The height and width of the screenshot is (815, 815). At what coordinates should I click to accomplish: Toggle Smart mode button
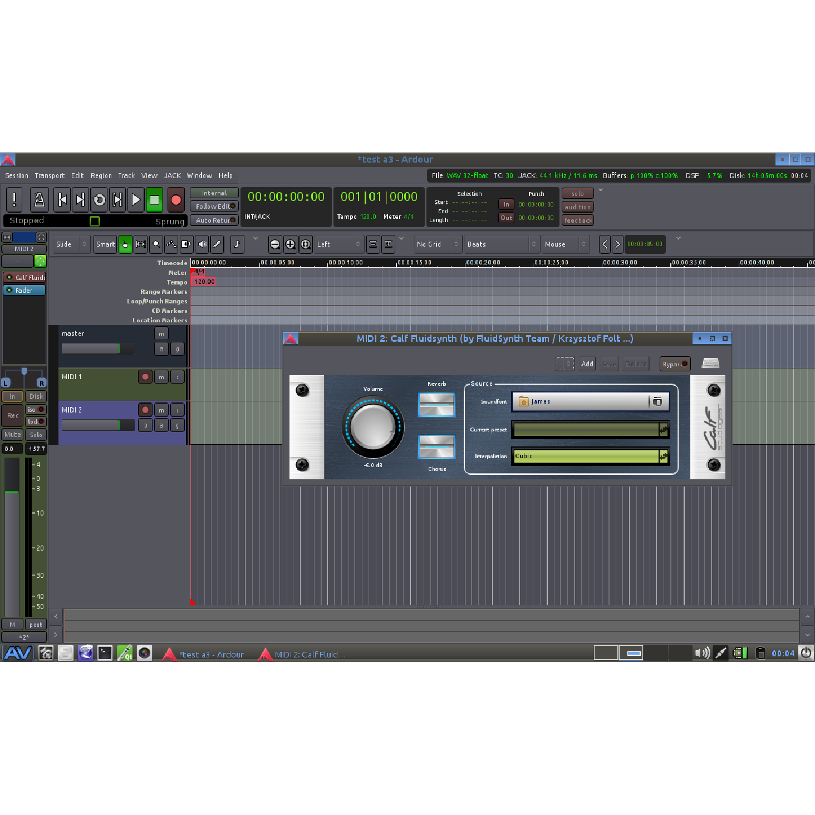pos(105,244)
